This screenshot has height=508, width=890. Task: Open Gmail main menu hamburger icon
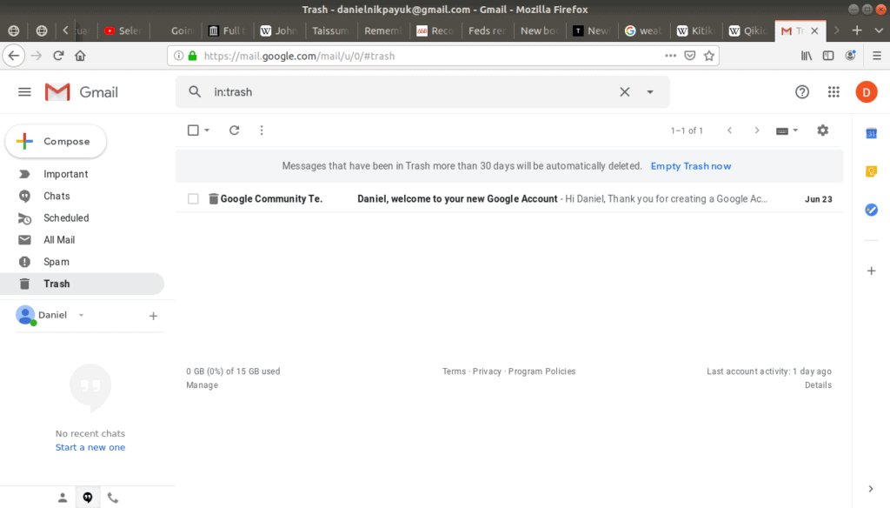[24, 92]
